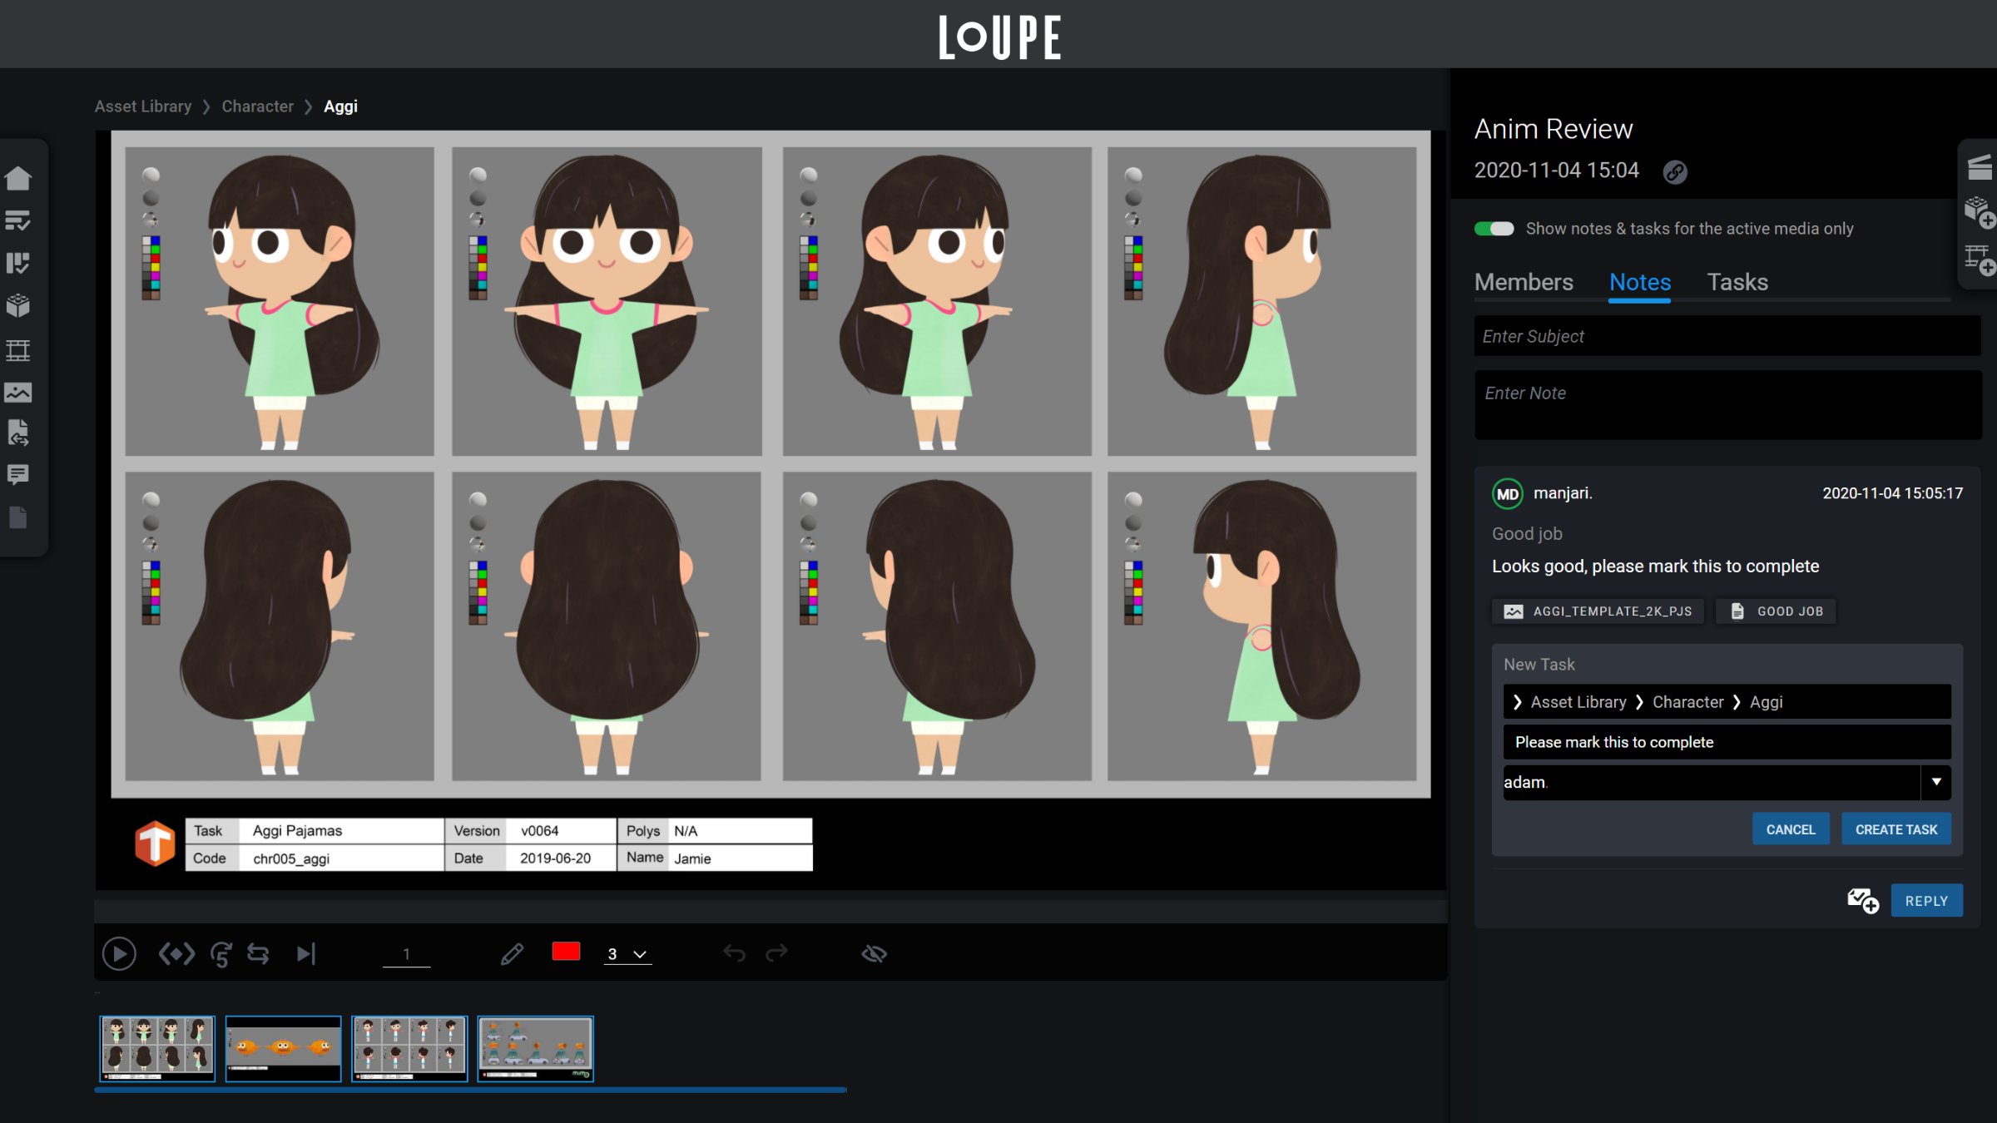Copy review link via chain icon
The image size is (1997, 1123).
click(x=1675, y=172)
